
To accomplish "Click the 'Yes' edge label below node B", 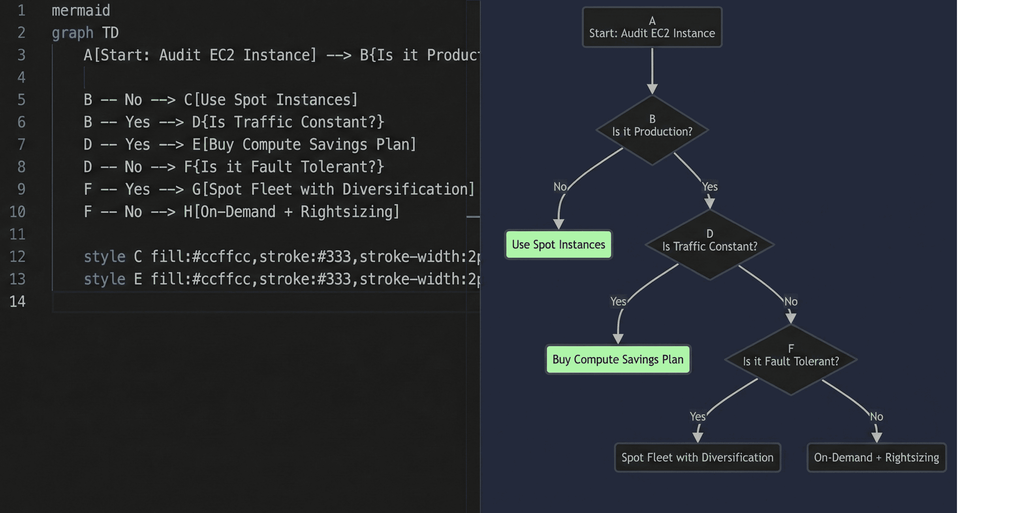I will [710, 186].
